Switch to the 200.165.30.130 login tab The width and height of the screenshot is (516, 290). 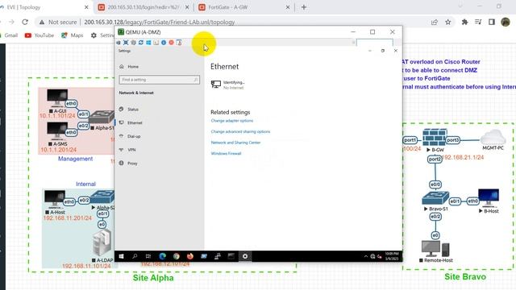144,7
